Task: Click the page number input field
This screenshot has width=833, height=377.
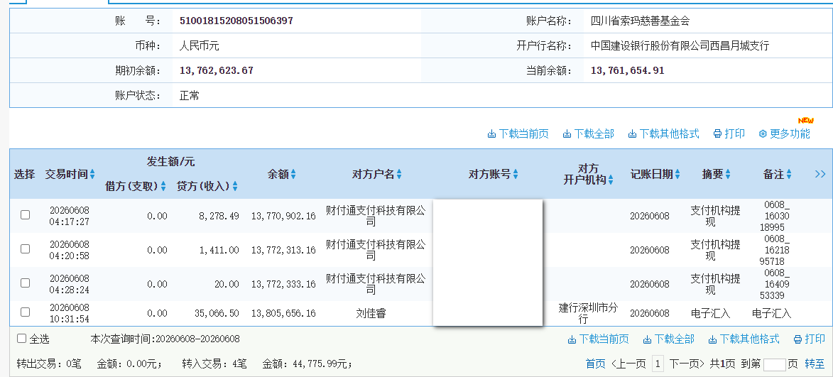Action: pyautogui.click(x=775, y=364)
